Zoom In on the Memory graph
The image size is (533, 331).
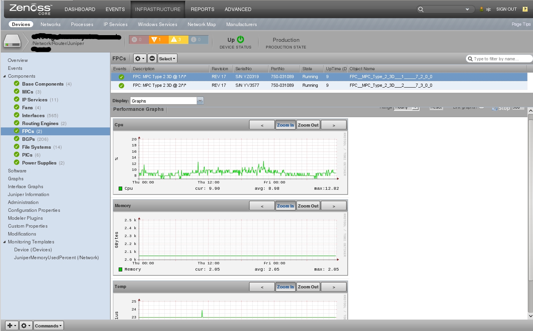pos(285,205)
